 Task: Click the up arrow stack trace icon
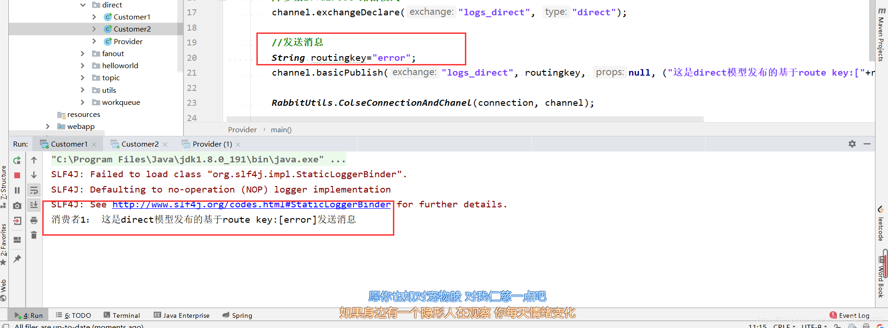click(34, 160)
